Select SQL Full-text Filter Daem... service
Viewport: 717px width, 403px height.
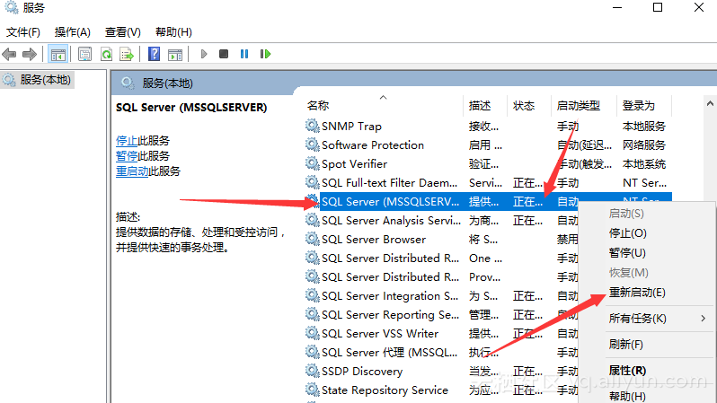(x=389, y=183)
